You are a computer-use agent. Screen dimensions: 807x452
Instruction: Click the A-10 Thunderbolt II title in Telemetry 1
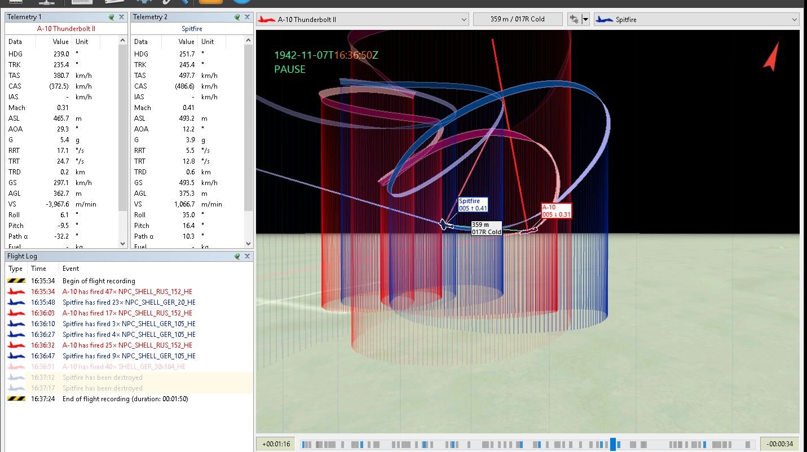(x=66, y=28)
